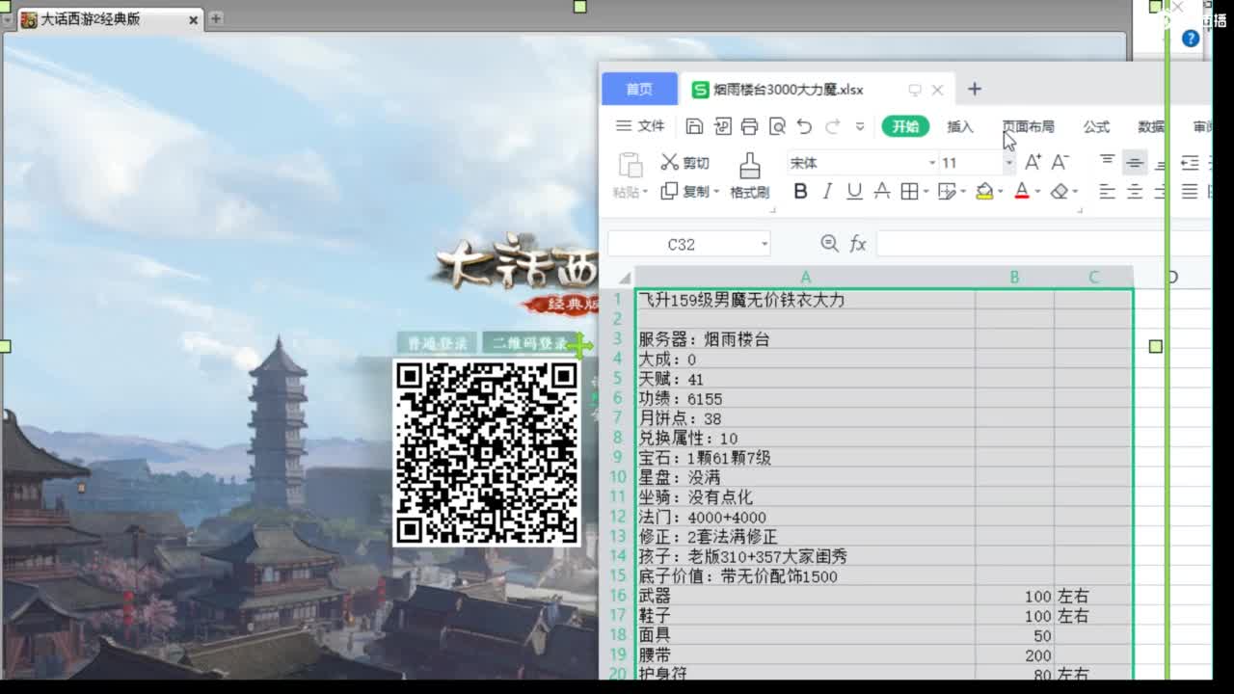
Task: Click the Save icon in the WPS toolbar
Action: (694, 126)
